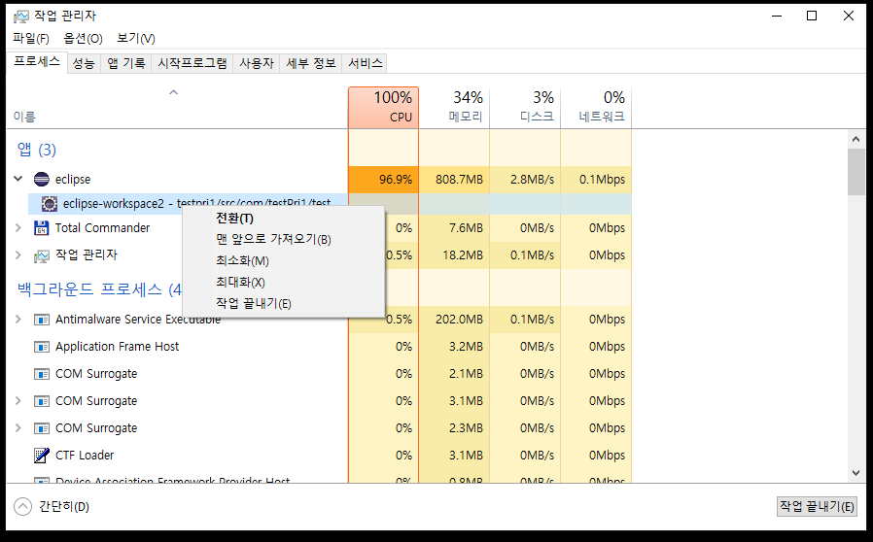The width and height of the screenshot is (873, 542).
Task: Click the 간단히(D) label
Action: click(64, 506)
